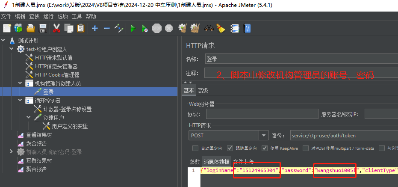This screenshot has height=187, width=398.
Task: Expand all nodes with plus icon
Action: [x=94, y=28]
